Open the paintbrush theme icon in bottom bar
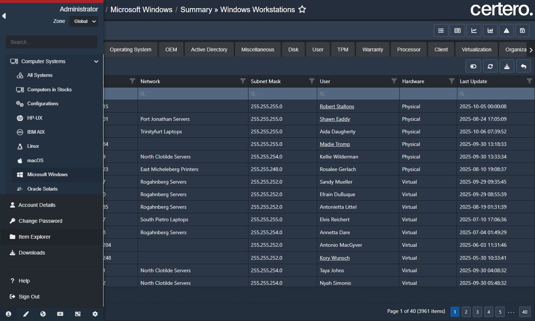 click(x=26, y=314)
